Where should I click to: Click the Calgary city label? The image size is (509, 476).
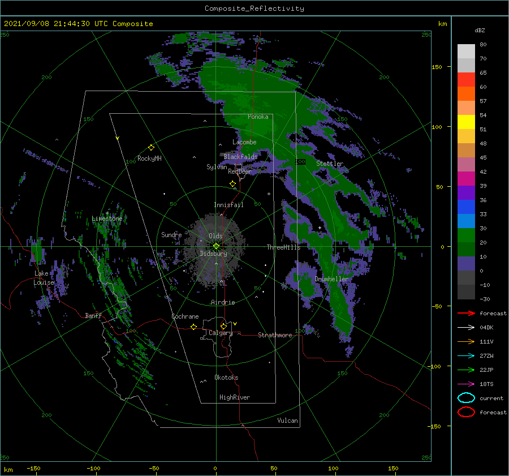pyautogui.click(x=221, y=333)
